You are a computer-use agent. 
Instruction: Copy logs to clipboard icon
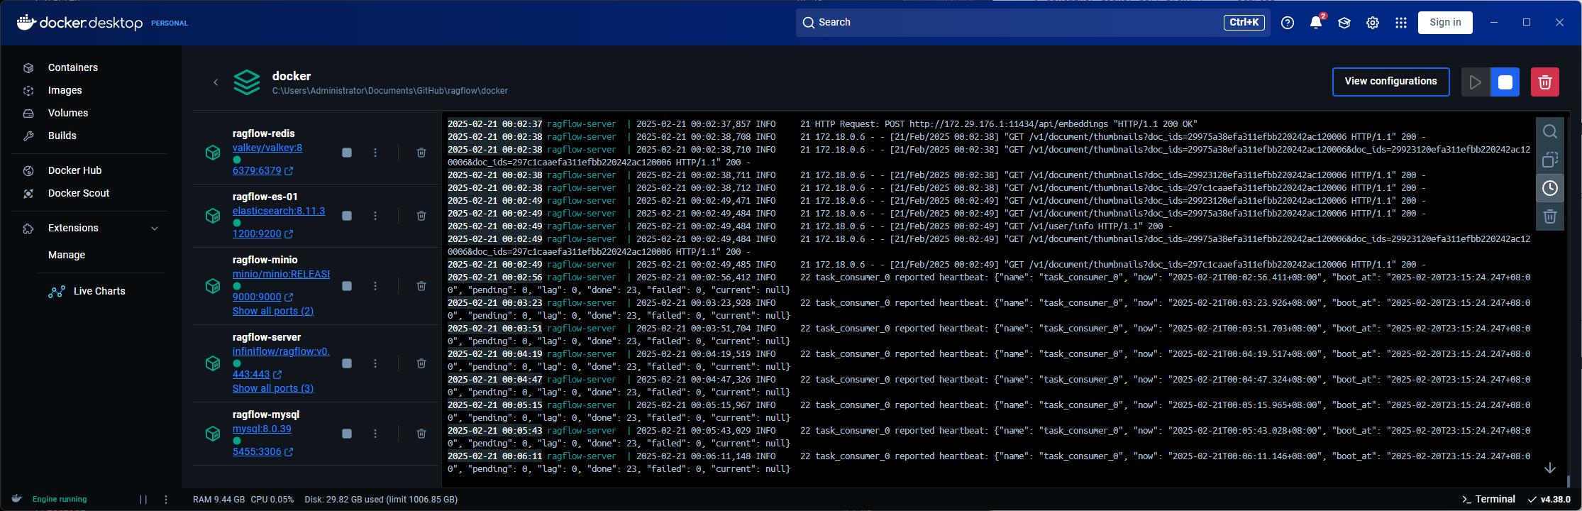coord(1550,160)
